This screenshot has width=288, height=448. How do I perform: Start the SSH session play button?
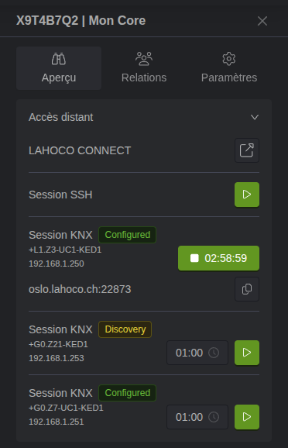pos(247,195)
